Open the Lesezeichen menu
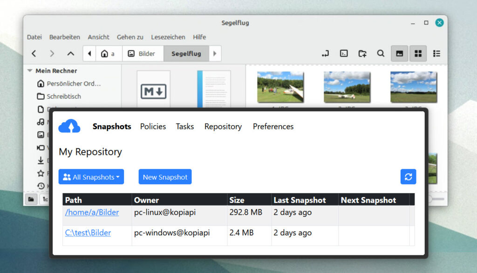 (x=168, y=37)
